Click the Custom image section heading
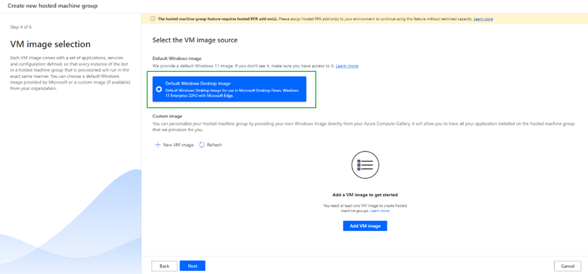 [167, 116]
